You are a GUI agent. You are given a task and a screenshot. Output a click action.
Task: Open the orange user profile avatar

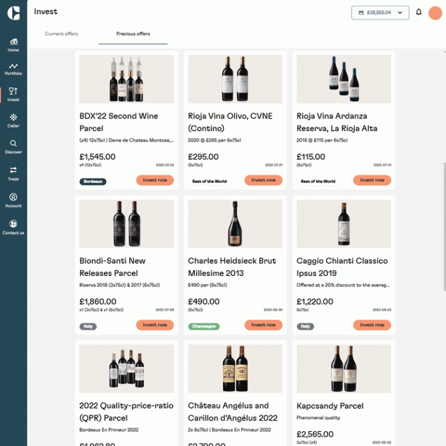click(435, 13)
